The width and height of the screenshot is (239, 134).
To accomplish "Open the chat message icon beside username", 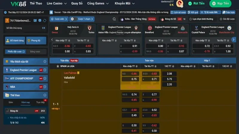I will pyautogui.click(x=40, y=21).
